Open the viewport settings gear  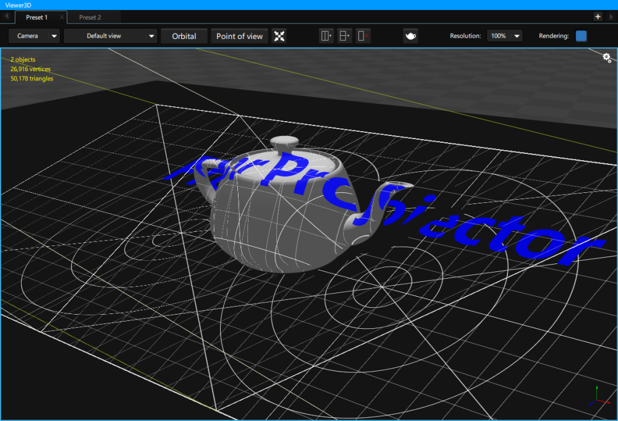click(x=606, y=57)
